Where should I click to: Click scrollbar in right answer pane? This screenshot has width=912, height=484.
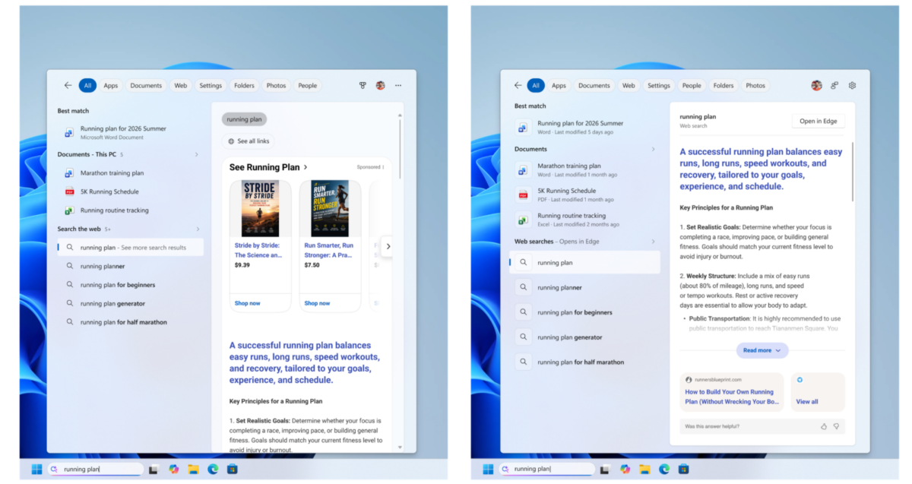point(852,171)
